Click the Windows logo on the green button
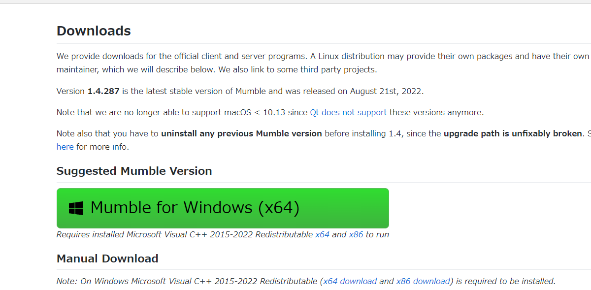 click(x=76, y=208)
